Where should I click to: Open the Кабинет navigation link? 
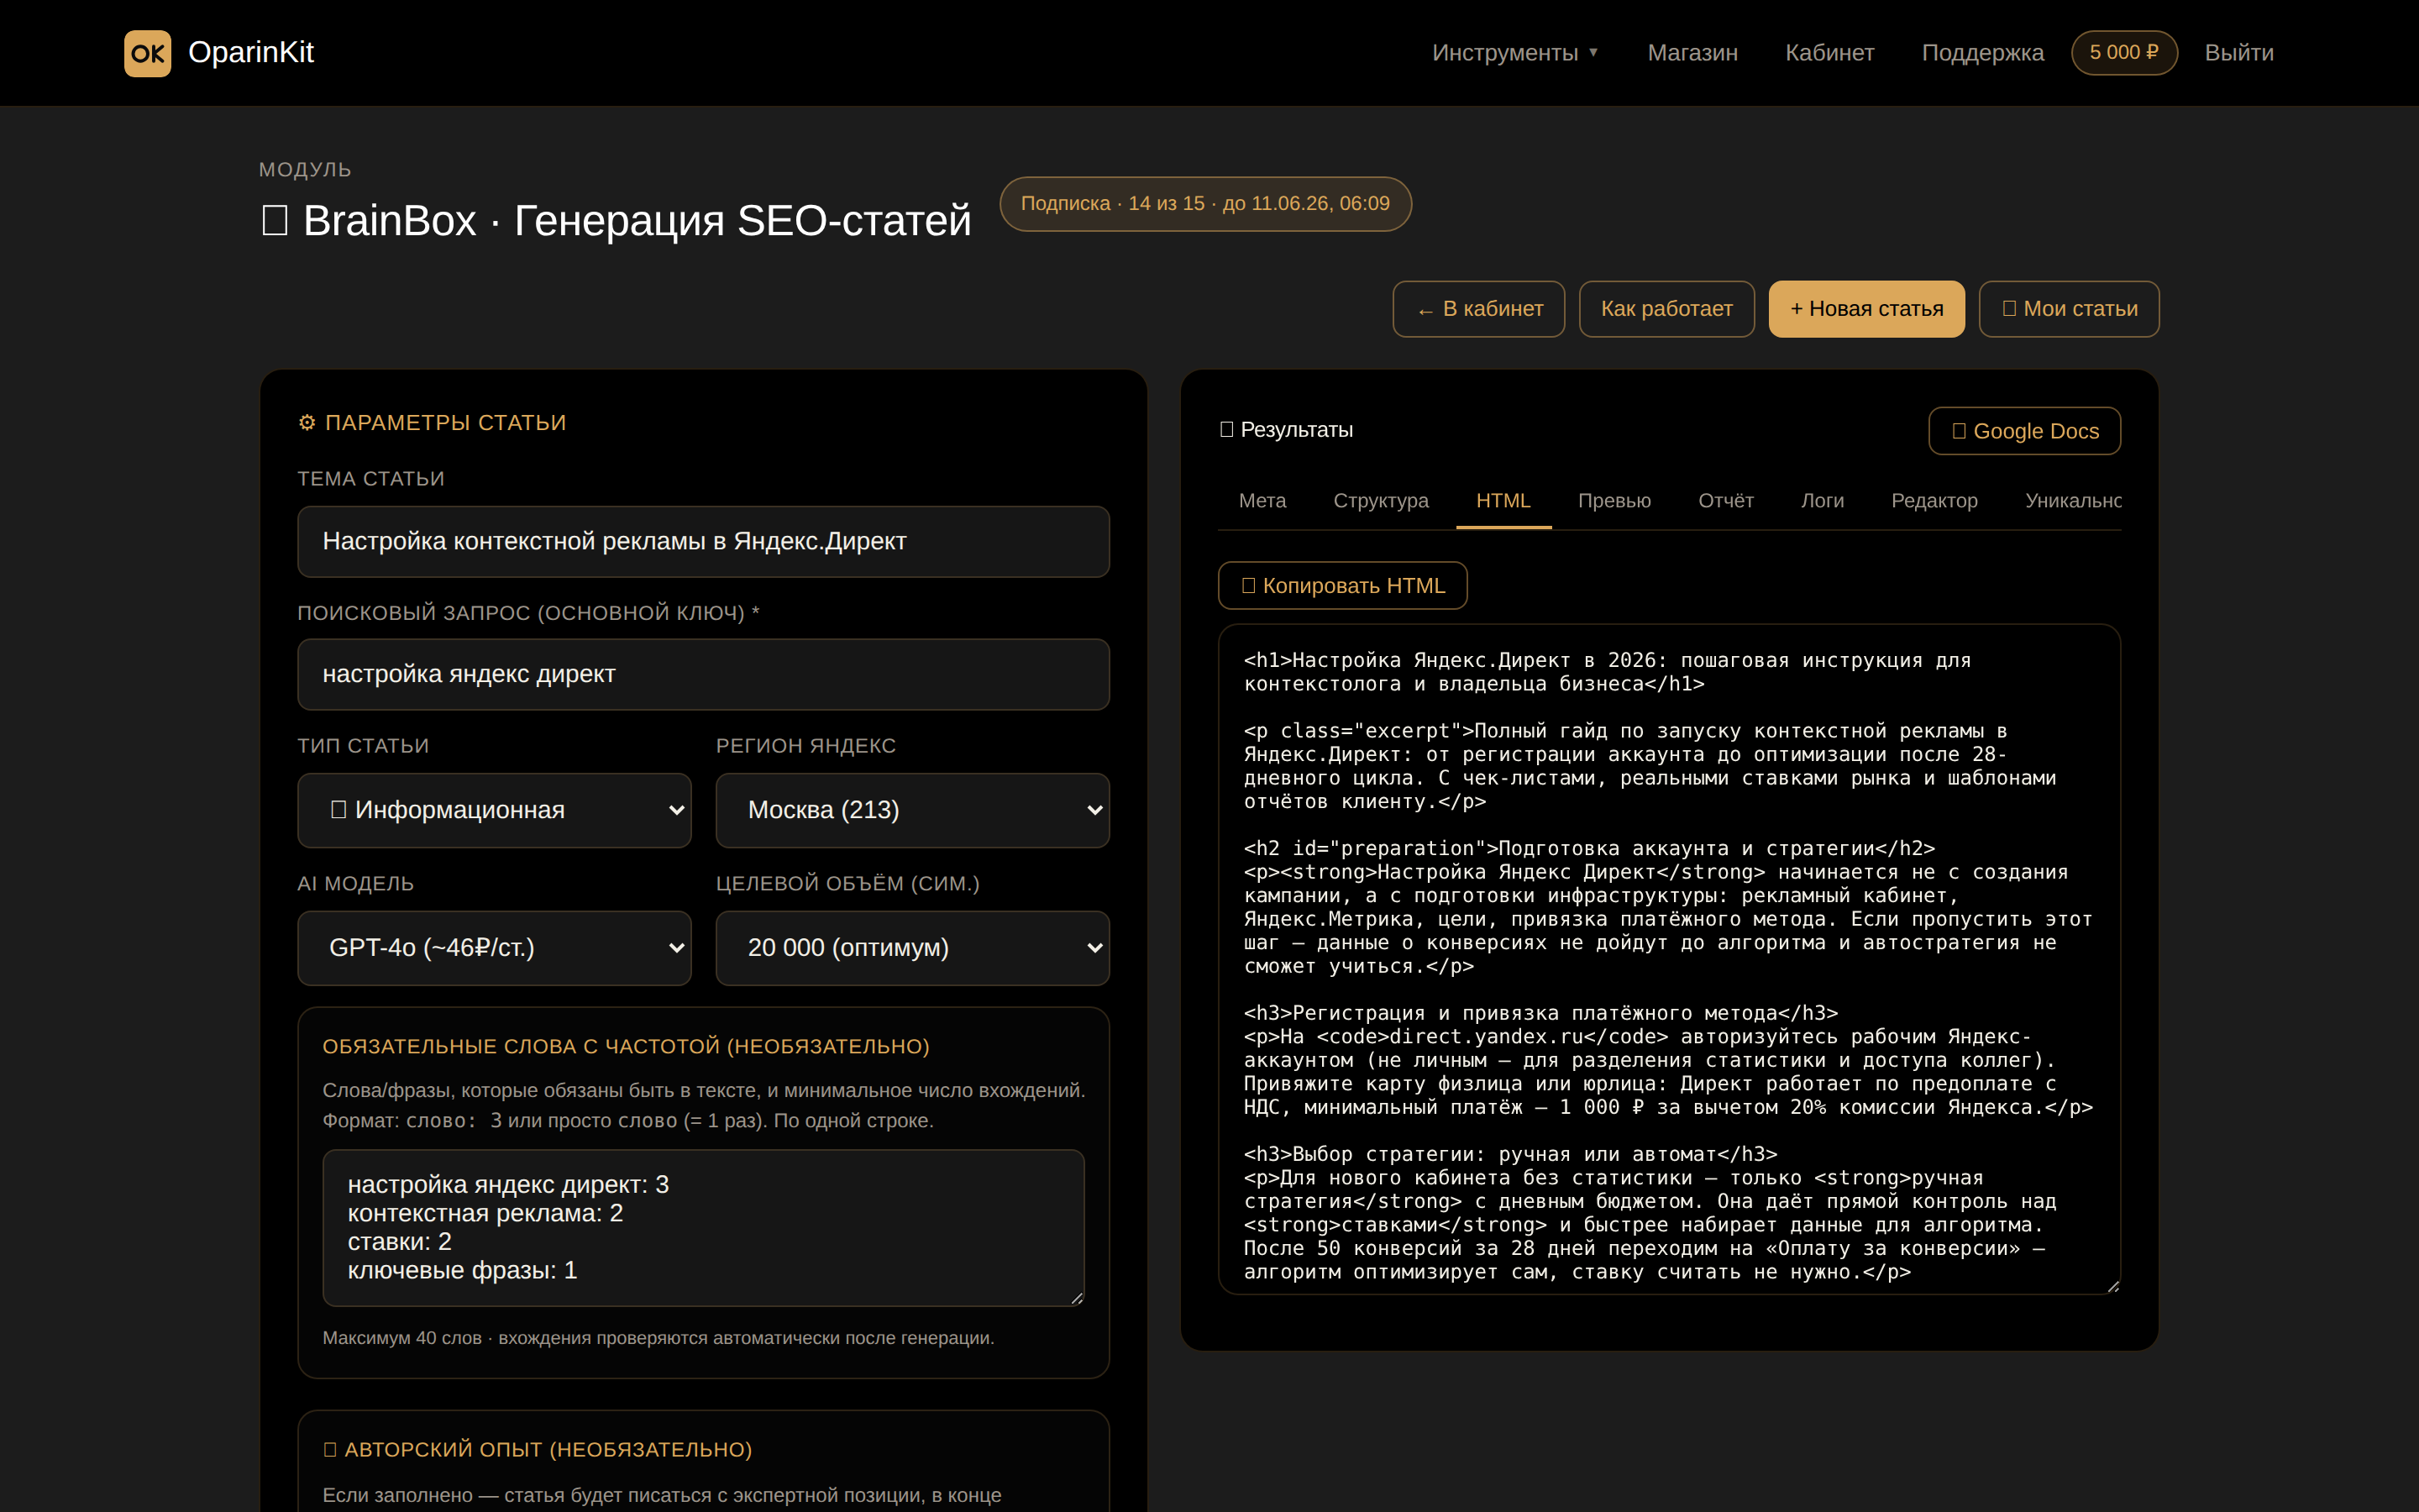point(1829,53)
